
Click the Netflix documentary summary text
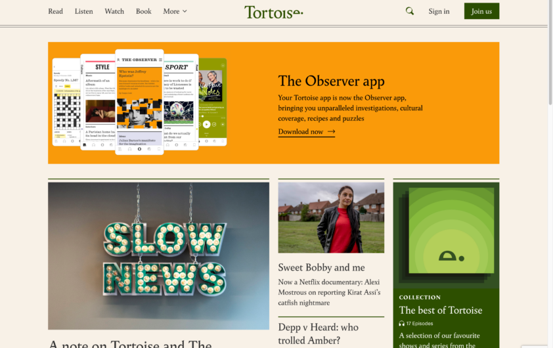tap(330, 292)
